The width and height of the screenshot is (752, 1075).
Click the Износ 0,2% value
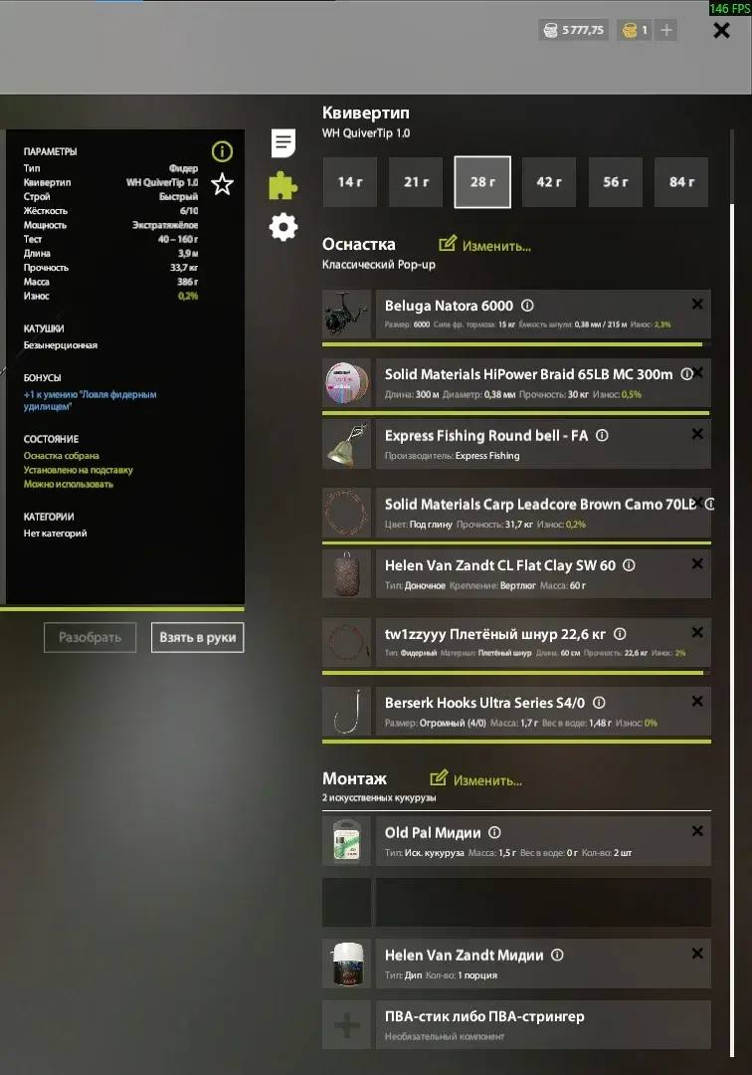188,297
